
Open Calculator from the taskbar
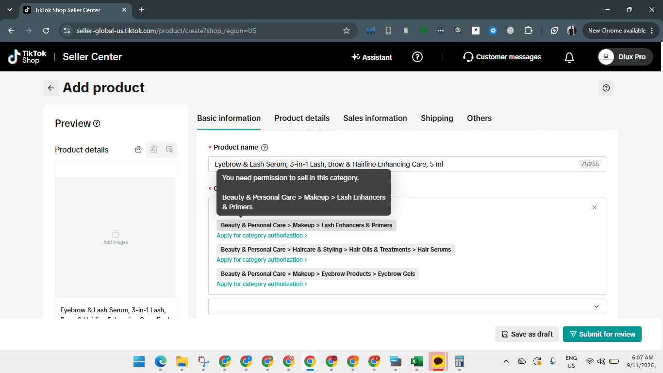pos(459,361)
